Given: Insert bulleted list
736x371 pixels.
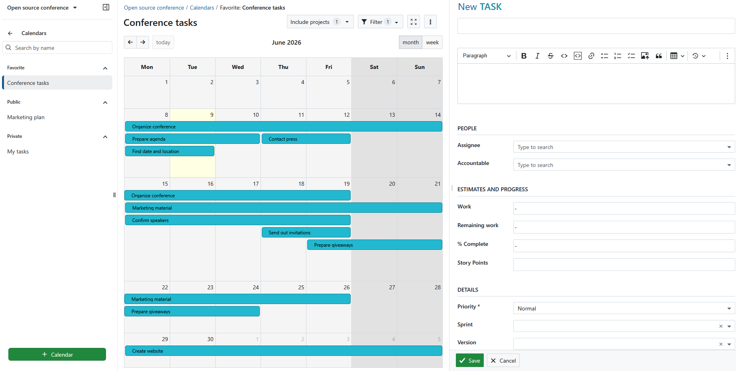Looking at the screenshot, I should (605, 56).
